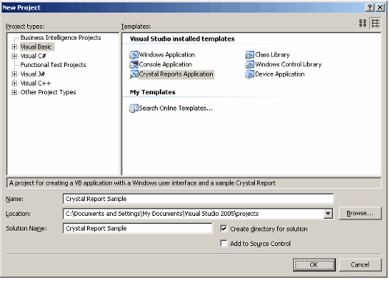The height and width of the screenshot is (288, 389).
Task: Open Search Online Templates... link text
Action: [175, 108]
